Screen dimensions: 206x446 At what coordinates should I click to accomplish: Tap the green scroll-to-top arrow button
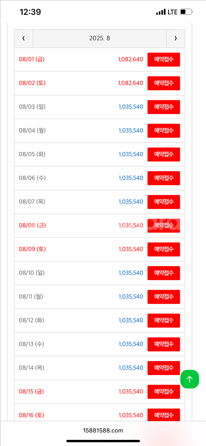click(190, 379)
